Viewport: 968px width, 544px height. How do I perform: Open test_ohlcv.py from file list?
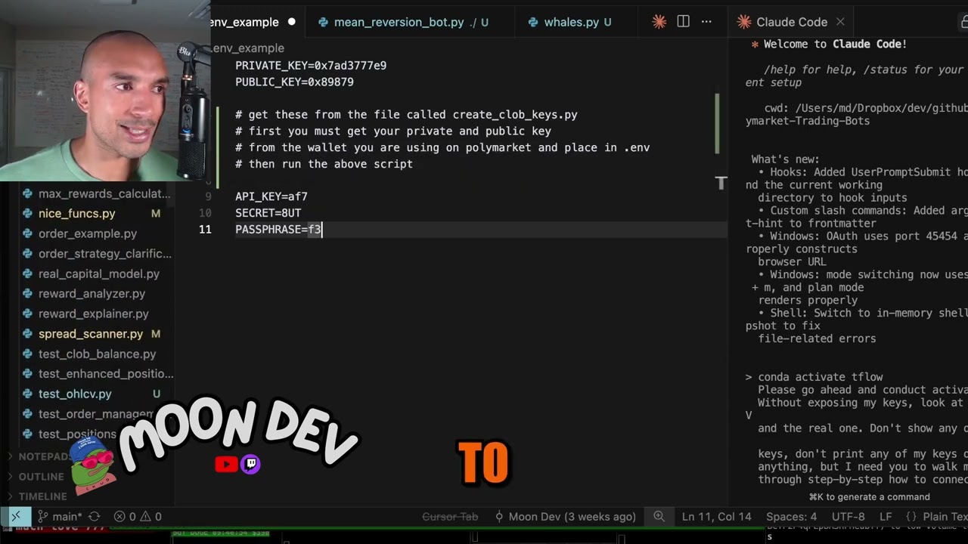point(75,394)
